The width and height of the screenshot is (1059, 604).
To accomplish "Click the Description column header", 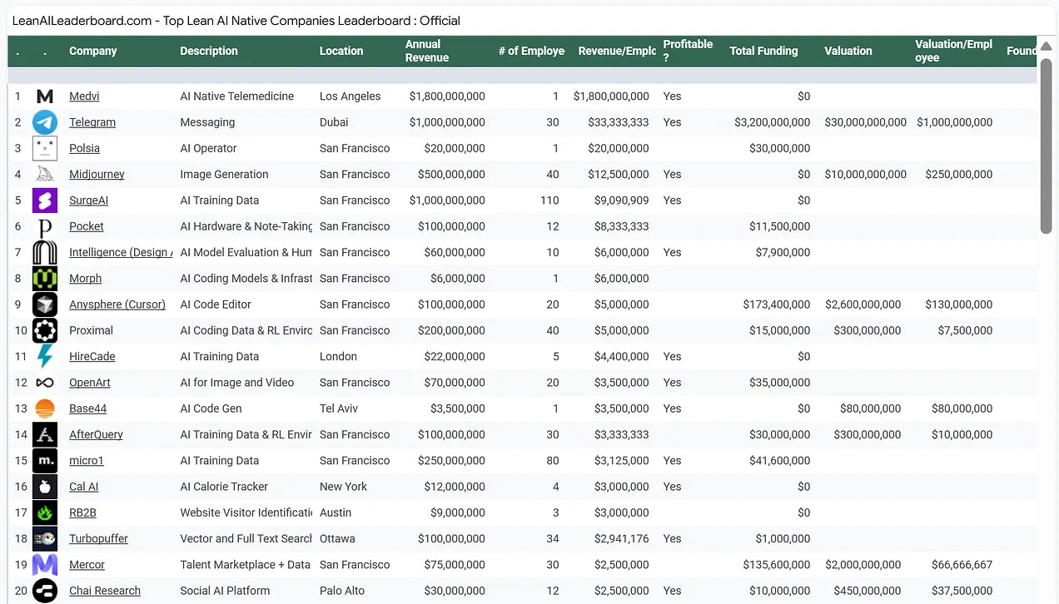I will tap(209, 51).
